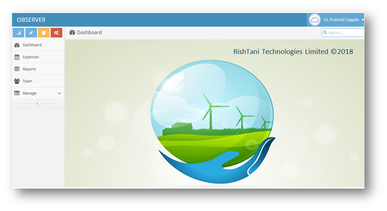The height and width of the screenshot is (211, 387).
Task: Select Dashboard in the sidebar menu
Action: pyautogui.click(x=32, y=45)
